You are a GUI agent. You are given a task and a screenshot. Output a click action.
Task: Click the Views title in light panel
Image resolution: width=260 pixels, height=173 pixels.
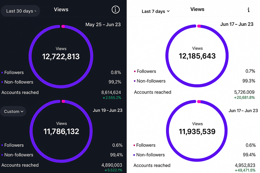(197, 9)
